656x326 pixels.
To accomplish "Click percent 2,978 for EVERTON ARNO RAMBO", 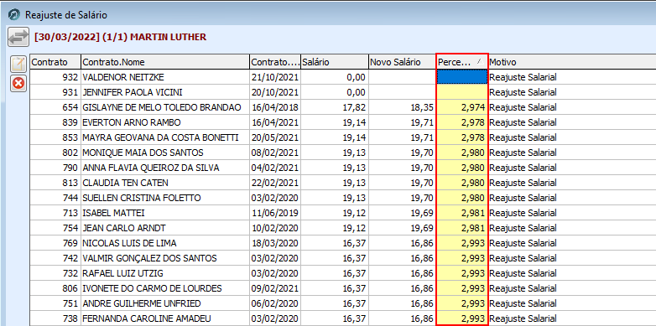I will tap(473, 122).
